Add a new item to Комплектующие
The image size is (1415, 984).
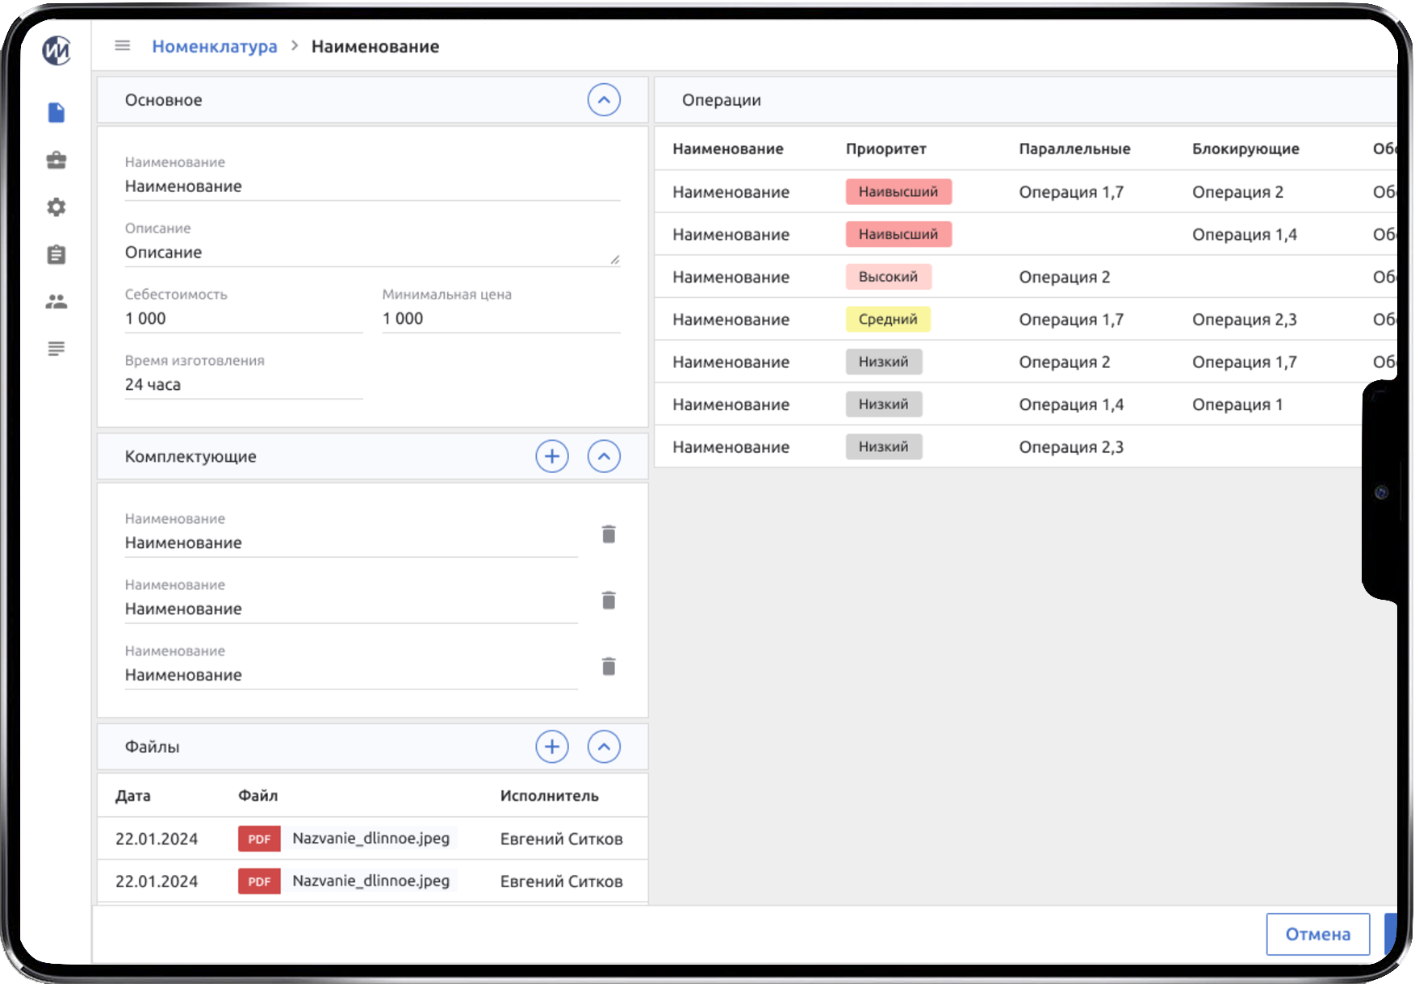point(552,457)
